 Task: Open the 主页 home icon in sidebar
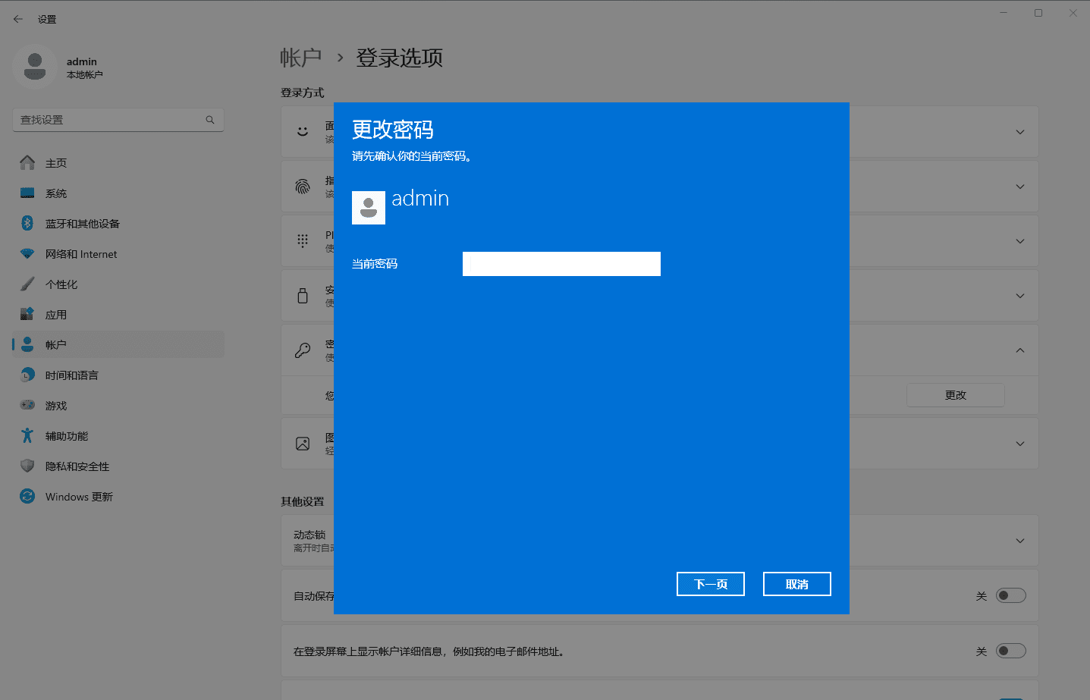27,162
